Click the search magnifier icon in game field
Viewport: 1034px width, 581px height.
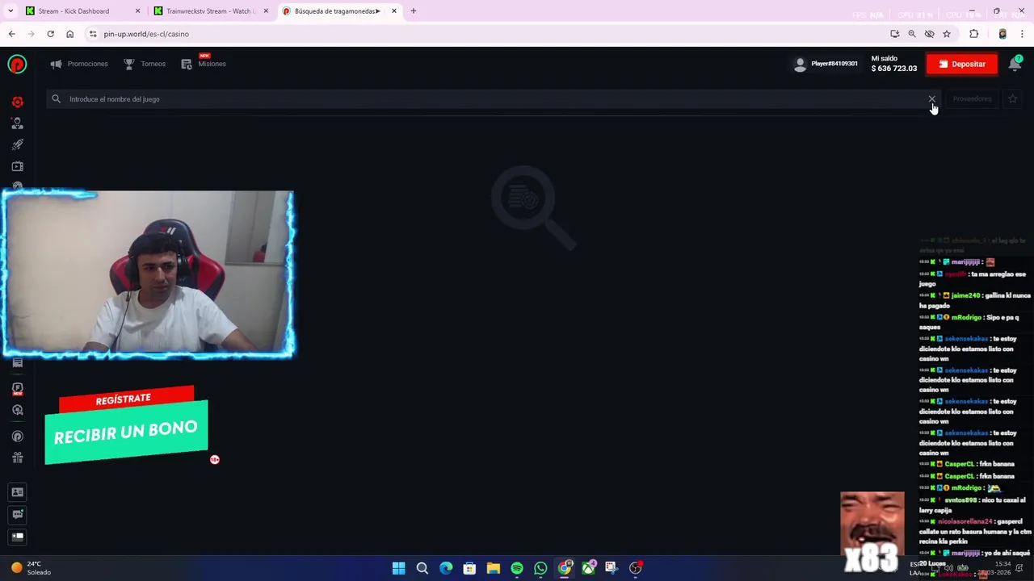56,99
